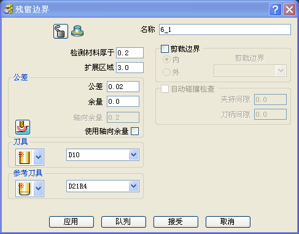
Task: Click the blue stock block icon
Action: 77,31
